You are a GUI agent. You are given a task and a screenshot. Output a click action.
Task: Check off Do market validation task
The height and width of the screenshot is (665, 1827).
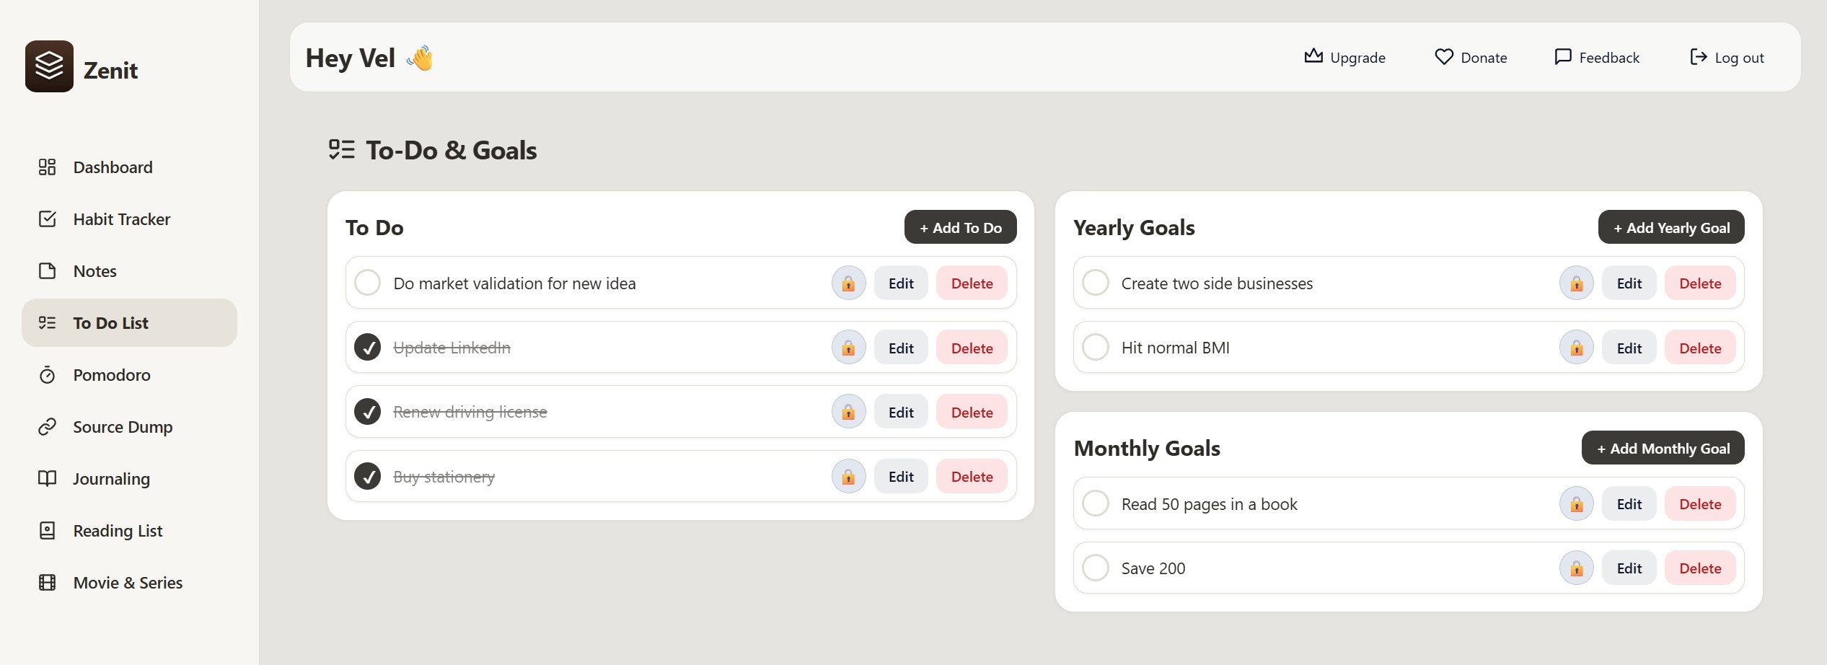(368, 283)
